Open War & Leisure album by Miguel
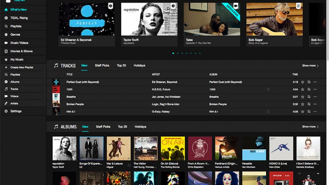Image resolution: width=329 pixels, height=185 pixels. pos(118,149)
